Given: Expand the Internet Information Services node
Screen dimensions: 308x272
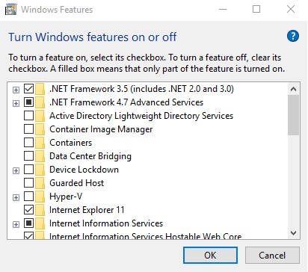Looking at the screenshot, I should [16, 224].
